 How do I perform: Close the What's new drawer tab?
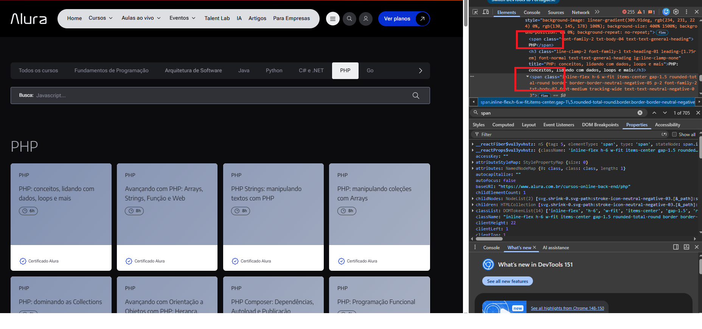click(534, 247)
